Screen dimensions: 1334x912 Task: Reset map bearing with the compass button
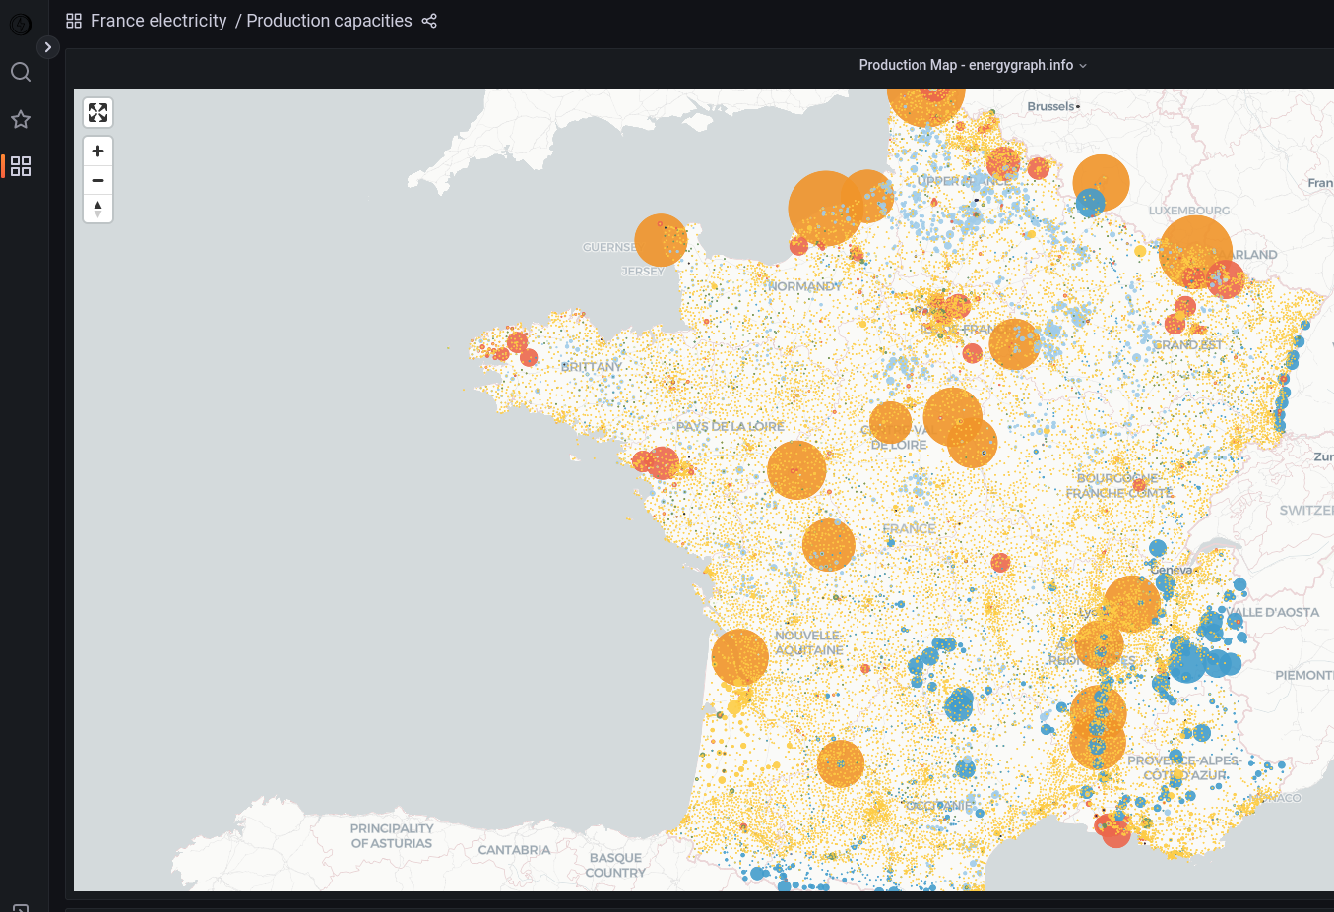coord(97,209)
